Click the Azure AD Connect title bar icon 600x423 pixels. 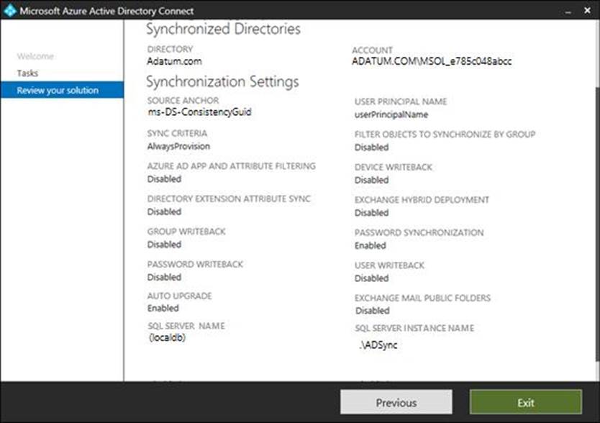point(10,11)
